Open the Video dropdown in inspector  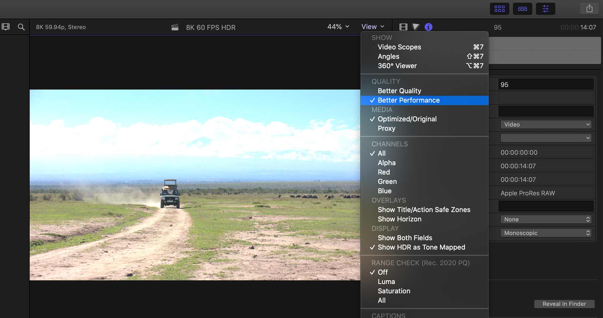point(546,124)
